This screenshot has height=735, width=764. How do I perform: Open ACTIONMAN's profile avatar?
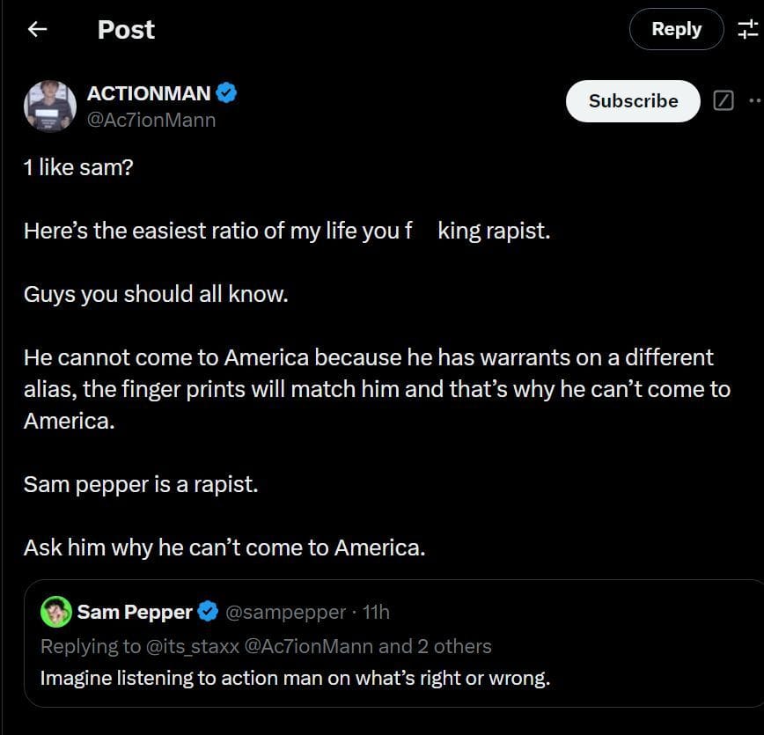pos(49,106)
